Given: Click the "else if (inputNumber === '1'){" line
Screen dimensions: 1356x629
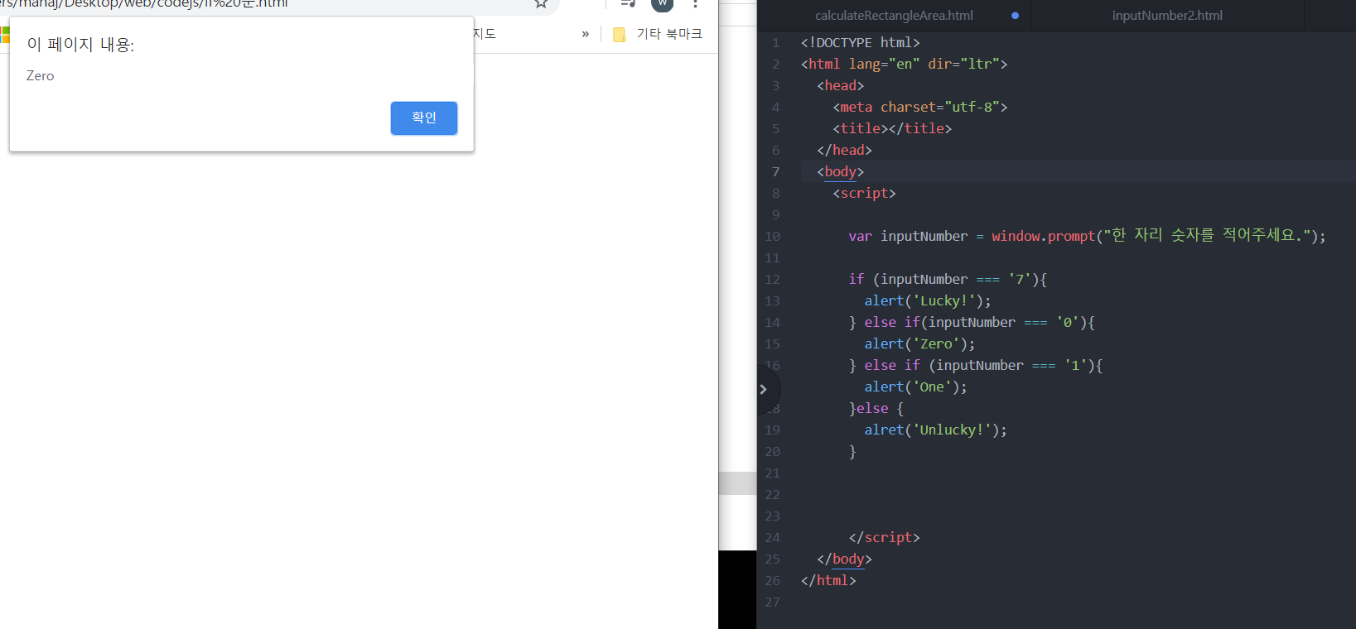Looking at the screenshot, I should (976, 366).
